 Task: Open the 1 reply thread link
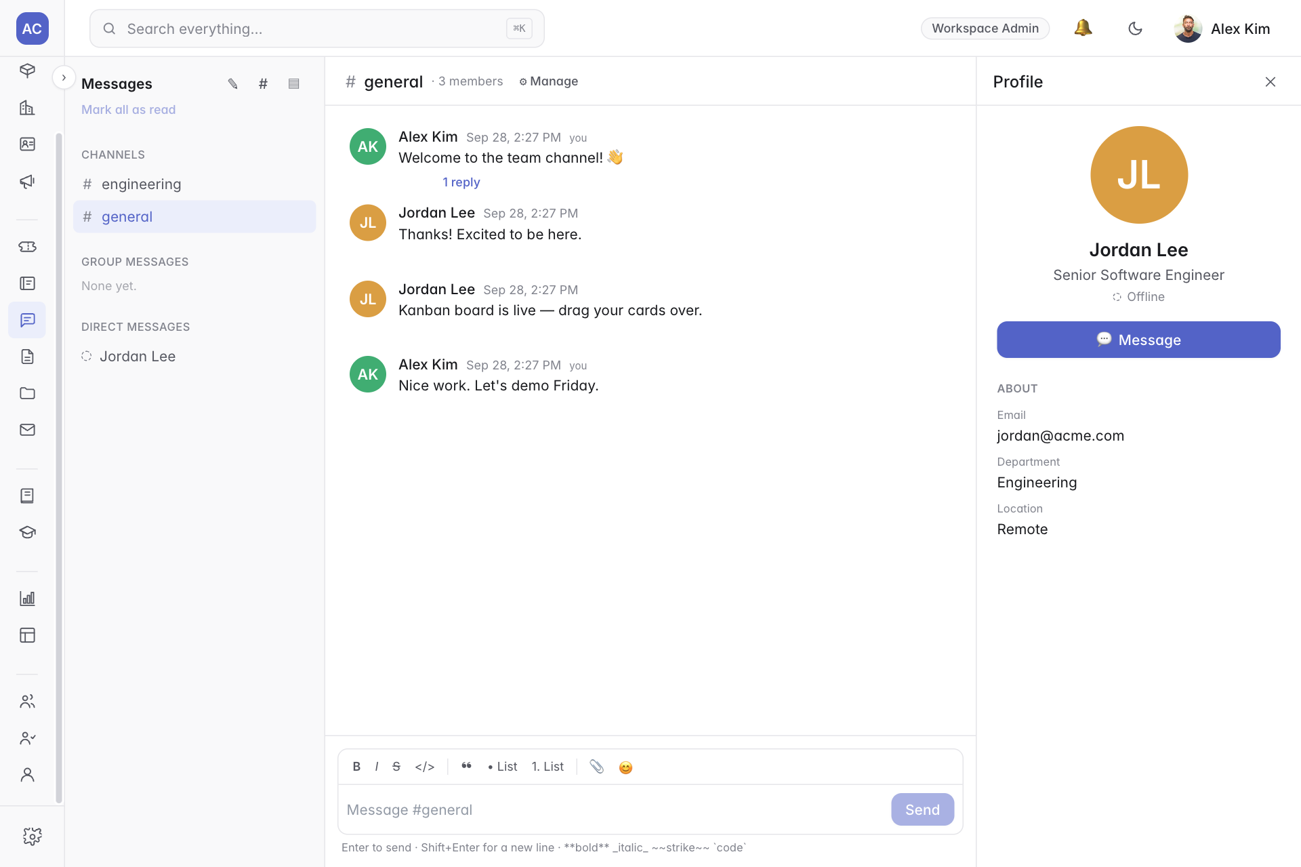461,182
